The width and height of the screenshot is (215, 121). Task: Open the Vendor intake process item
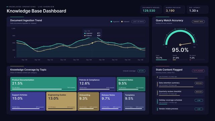180,109
